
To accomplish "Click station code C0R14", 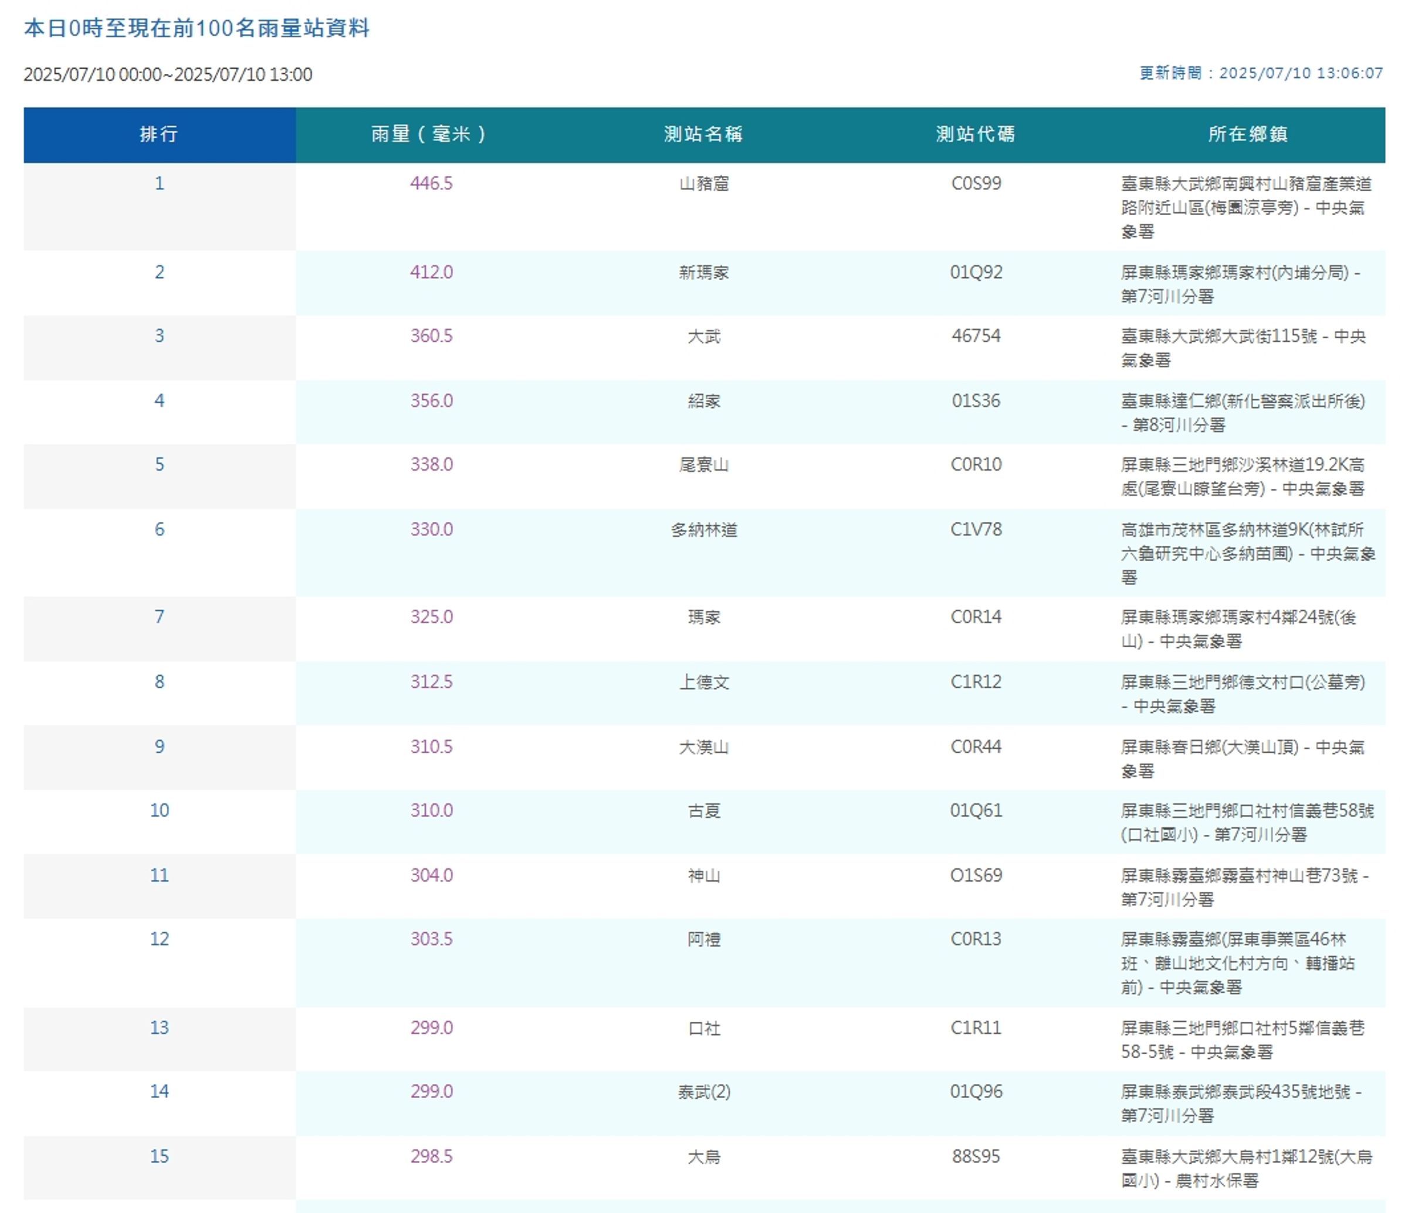I will pyautogui.click(x=976, y=617).
